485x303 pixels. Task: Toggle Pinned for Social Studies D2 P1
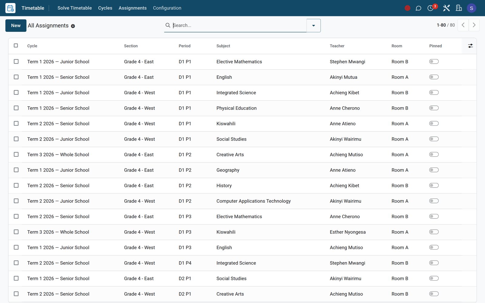[434, 278]
